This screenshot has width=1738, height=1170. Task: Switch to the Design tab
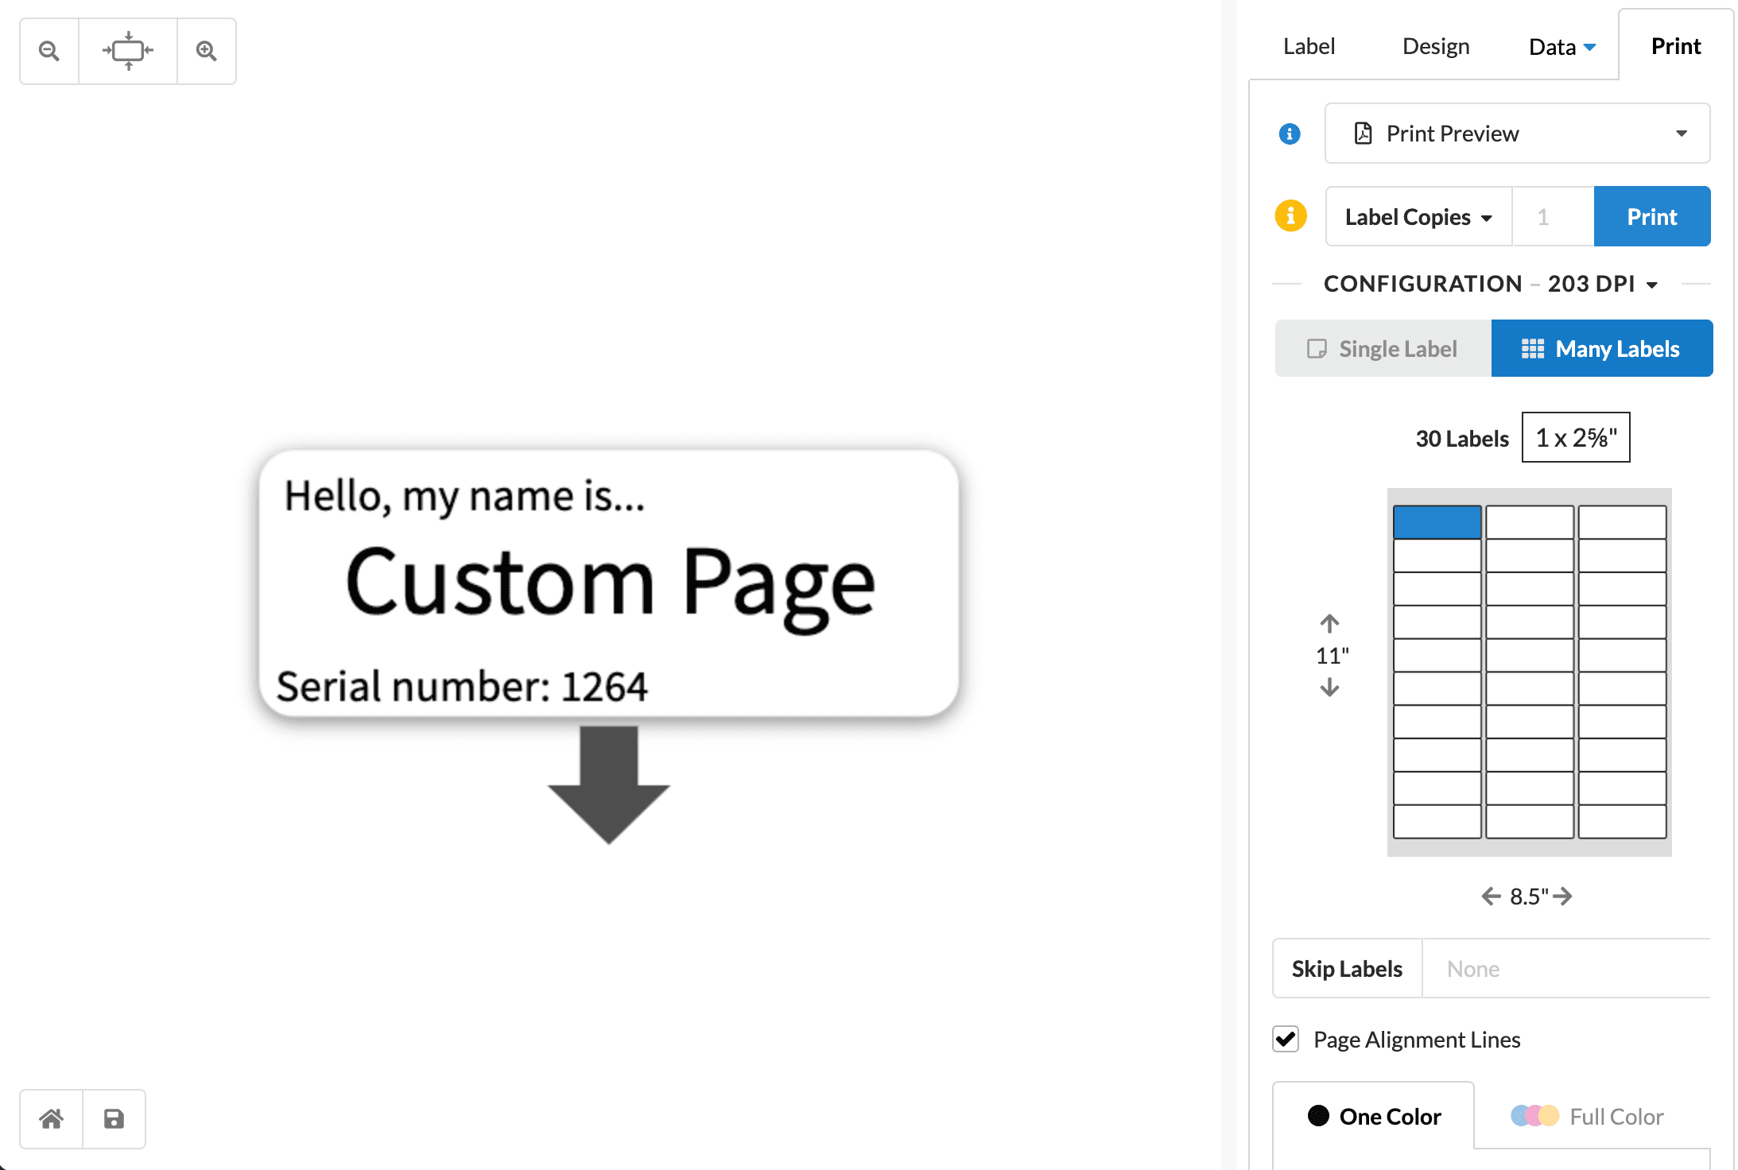click(x=1435, y=45)
